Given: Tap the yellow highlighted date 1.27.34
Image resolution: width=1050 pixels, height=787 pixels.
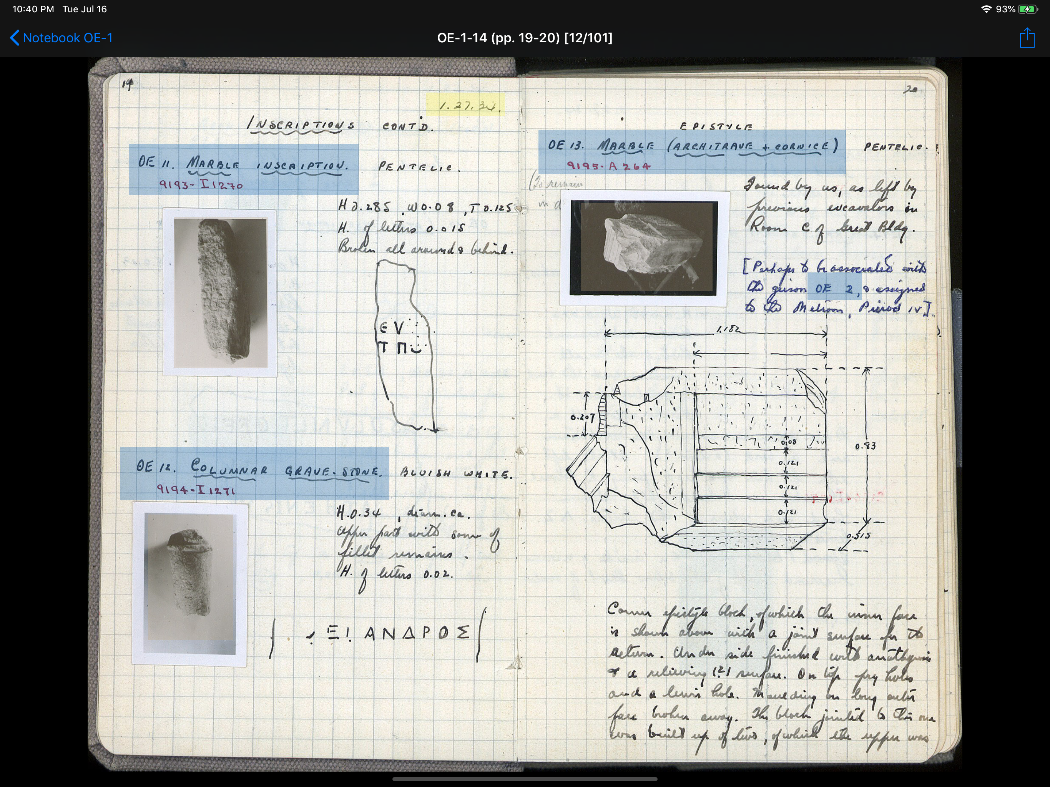Looking at the screenshot, I should (465, 105).
